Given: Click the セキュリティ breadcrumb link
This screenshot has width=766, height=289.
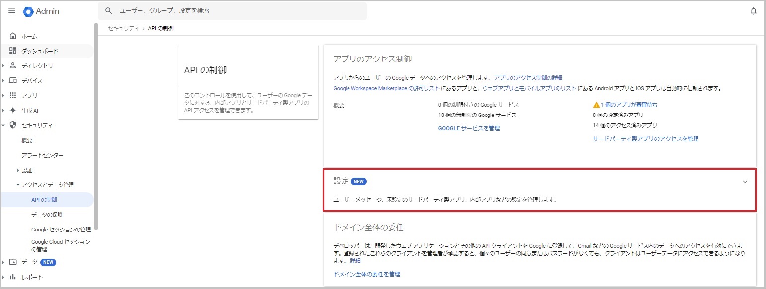Looking at the screenshot, I should pos(123,28).
